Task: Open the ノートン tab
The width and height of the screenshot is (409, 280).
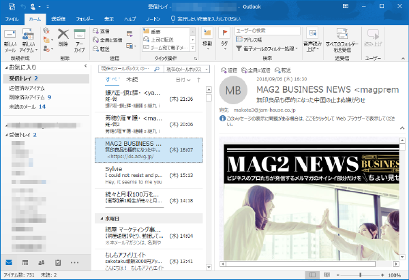Action: [153, 19]
